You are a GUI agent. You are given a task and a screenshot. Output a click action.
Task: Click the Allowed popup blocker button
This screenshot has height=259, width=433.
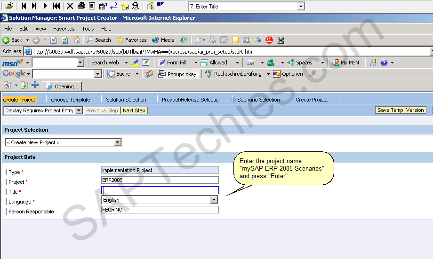click(x=214, y=63)
